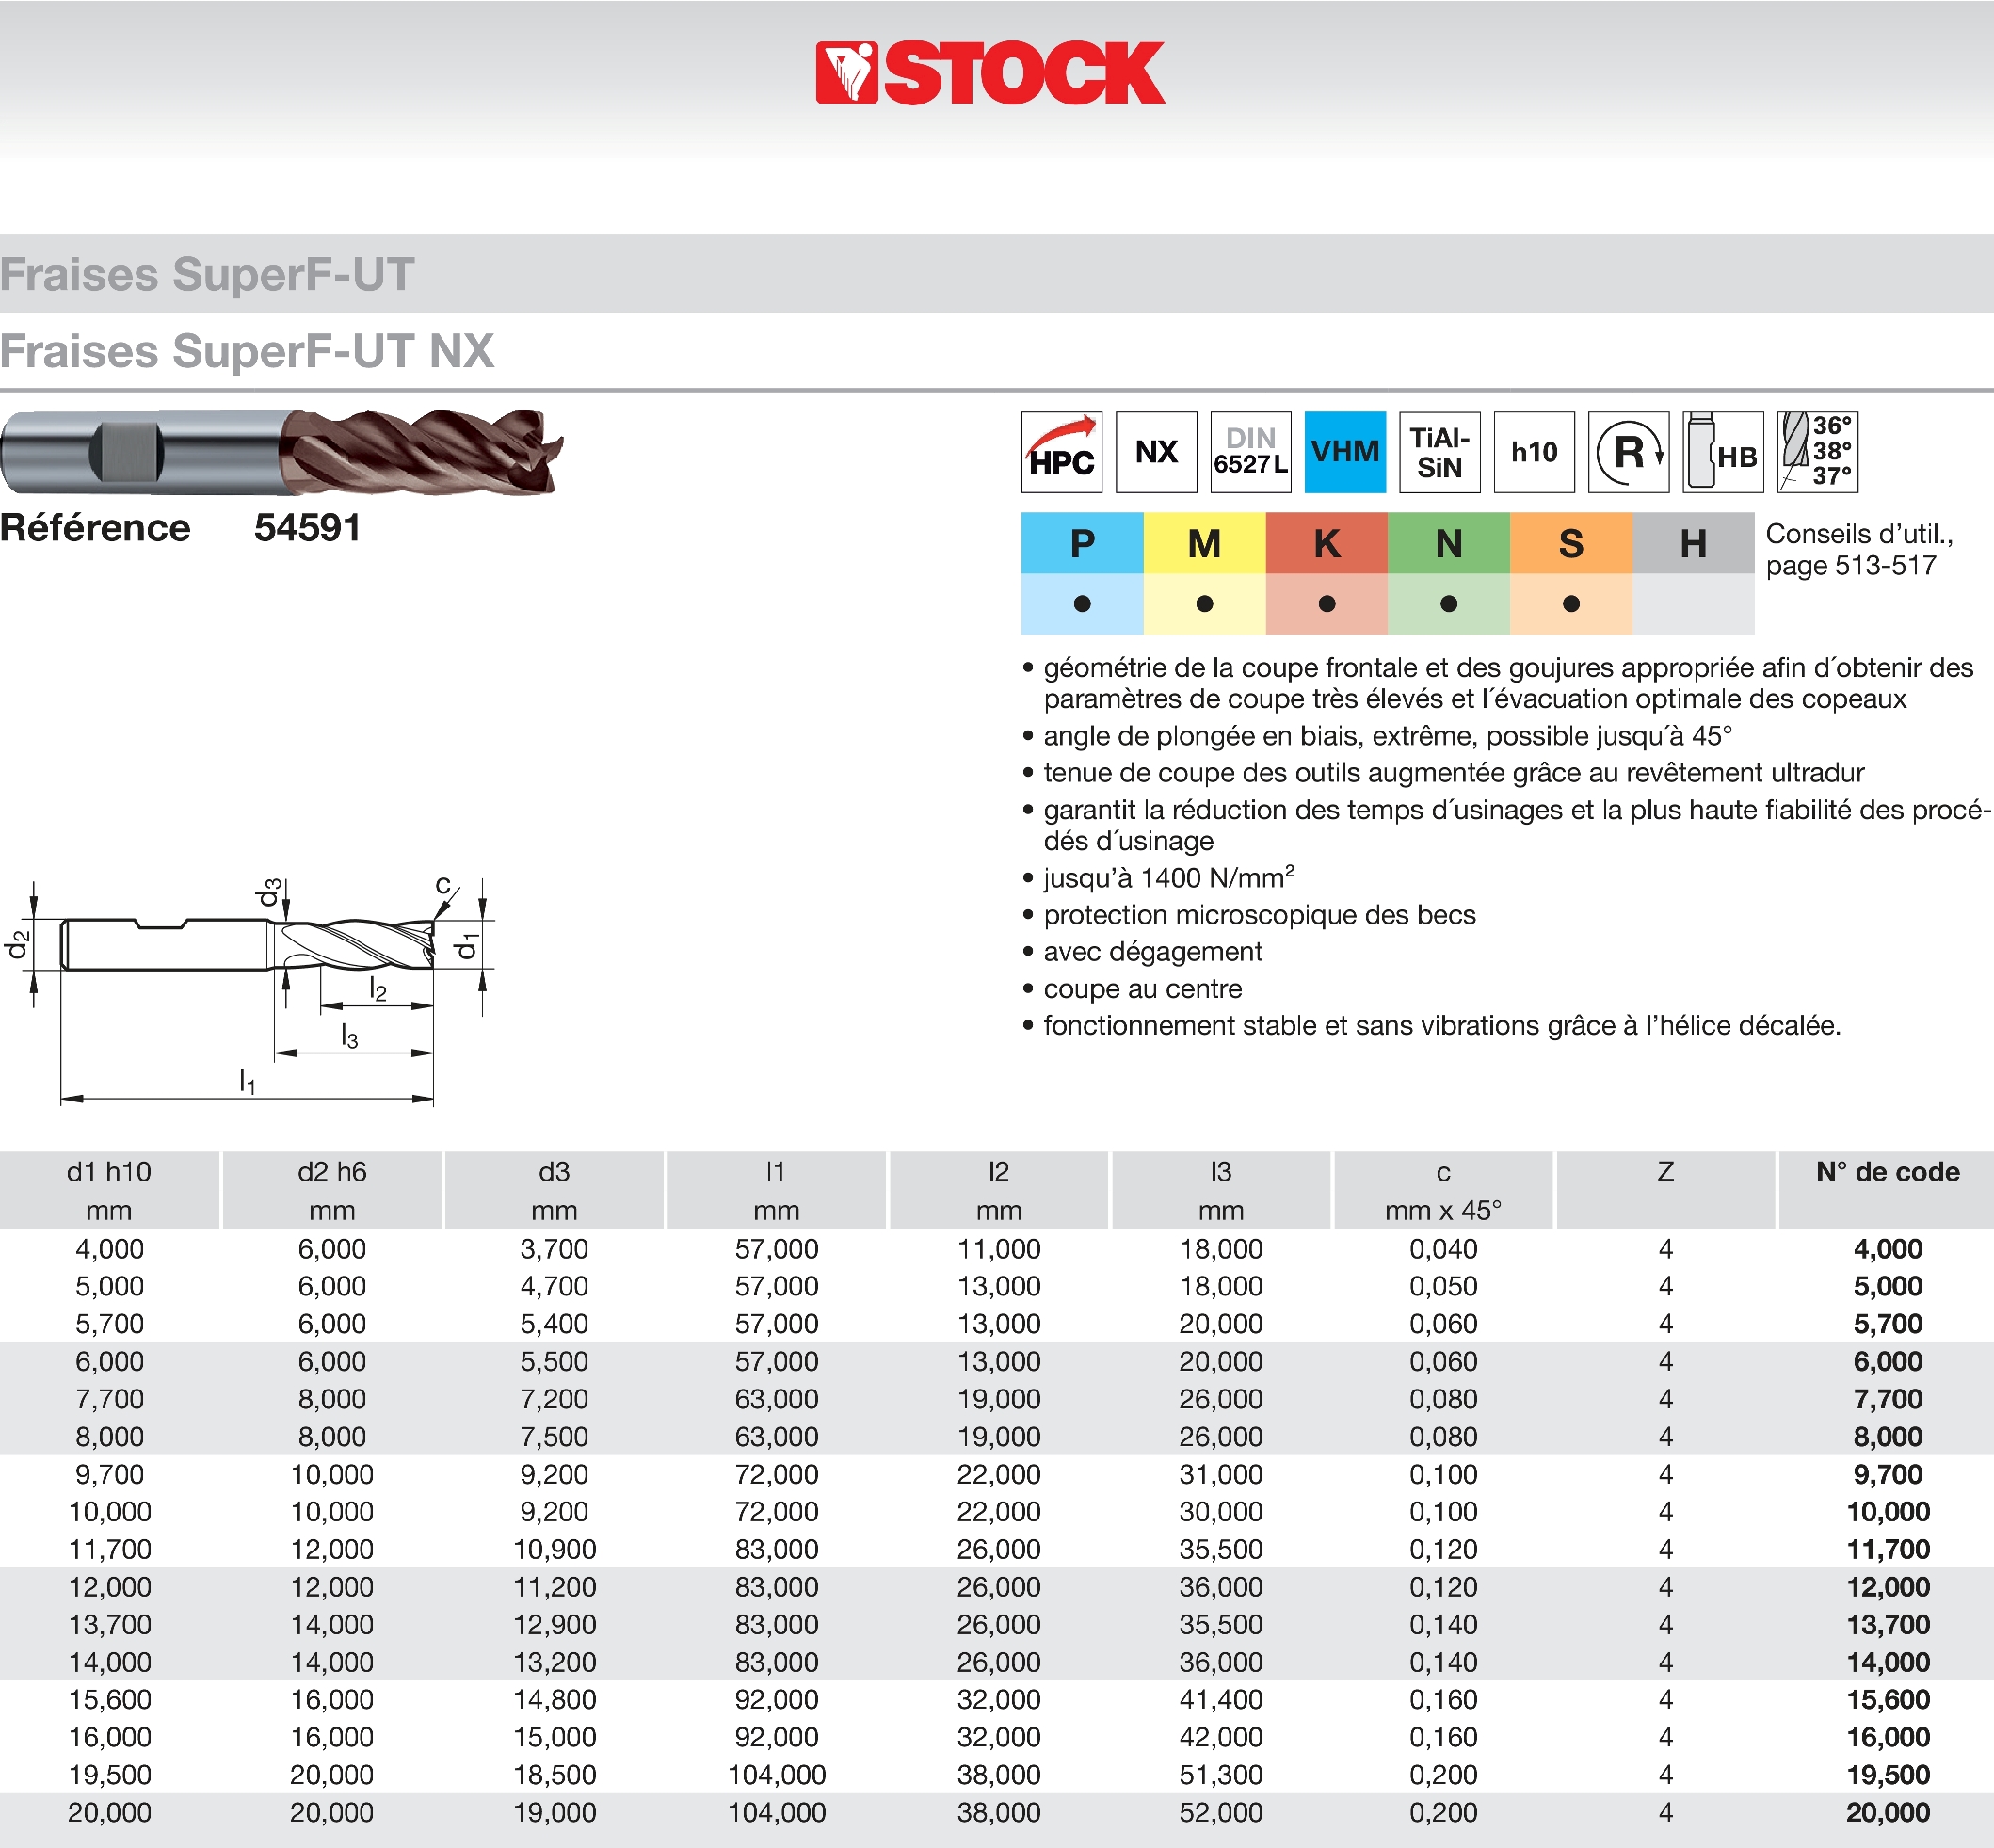Click the h10 tolerance icon
The width and height of the screenshot is (1994, 1848).
(1534, 452)
